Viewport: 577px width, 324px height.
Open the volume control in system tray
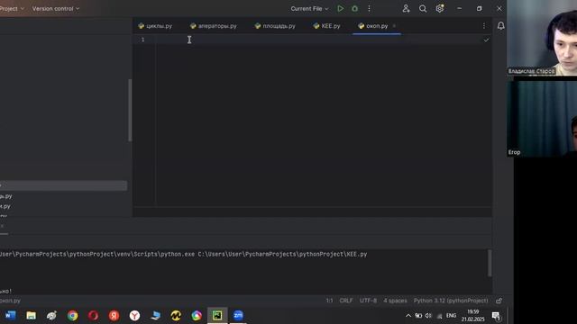pos(428,316)
